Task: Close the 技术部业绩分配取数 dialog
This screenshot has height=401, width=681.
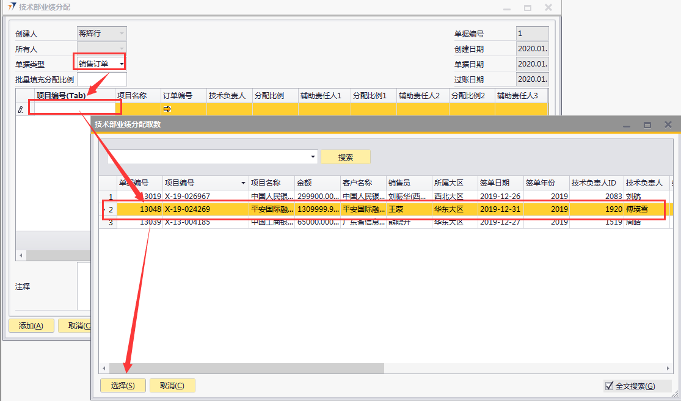Action: [668, 125]
